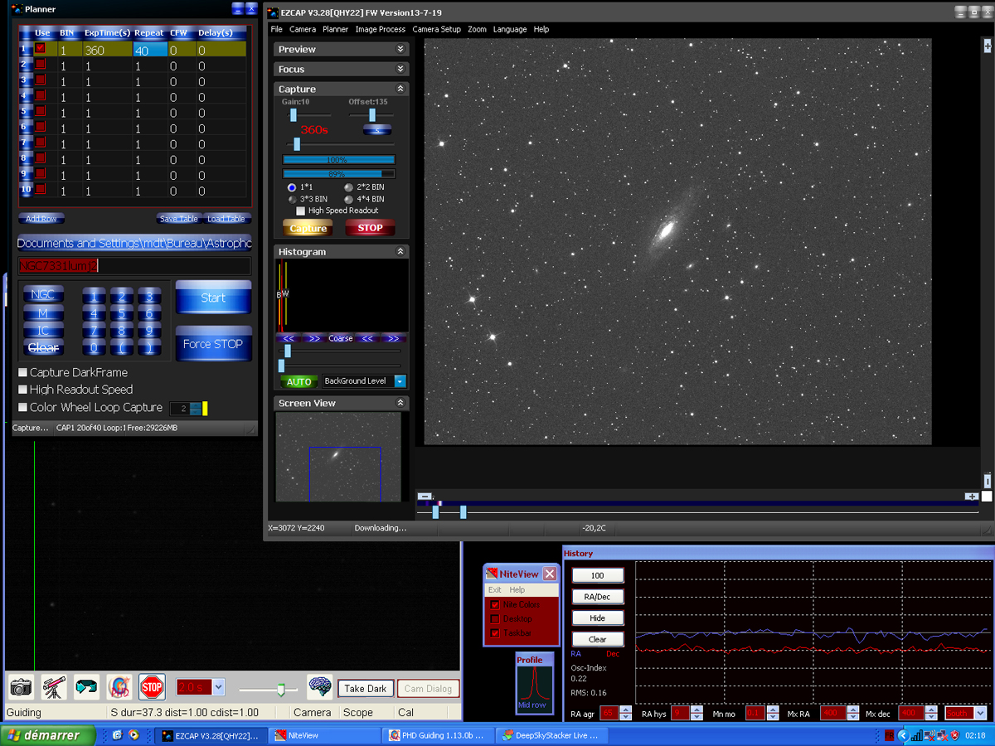The width and height of the screenshot is (995, 746).
Task: Click keypad digit 1 in Planner
Action: click(94, 297)
